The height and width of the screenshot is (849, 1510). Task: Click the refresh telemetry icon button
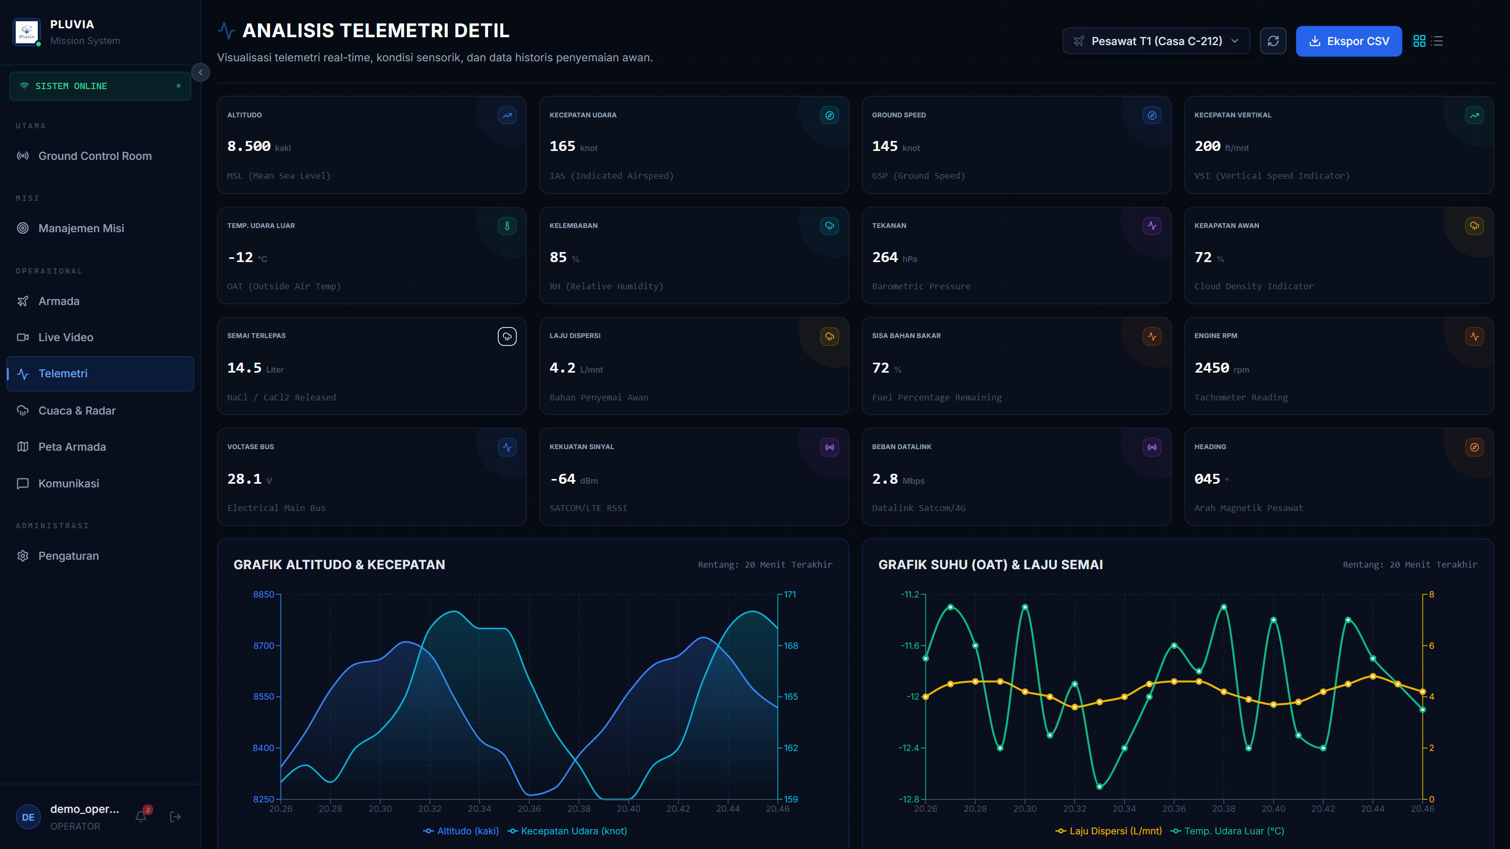[1272, 41]
